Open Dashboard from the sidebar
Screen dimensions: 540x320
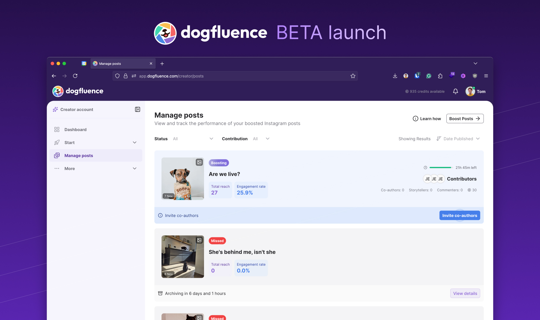coord(76,130)
